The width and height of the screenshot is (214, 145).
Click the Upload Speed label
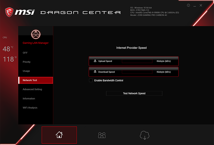tap(105, 61)
